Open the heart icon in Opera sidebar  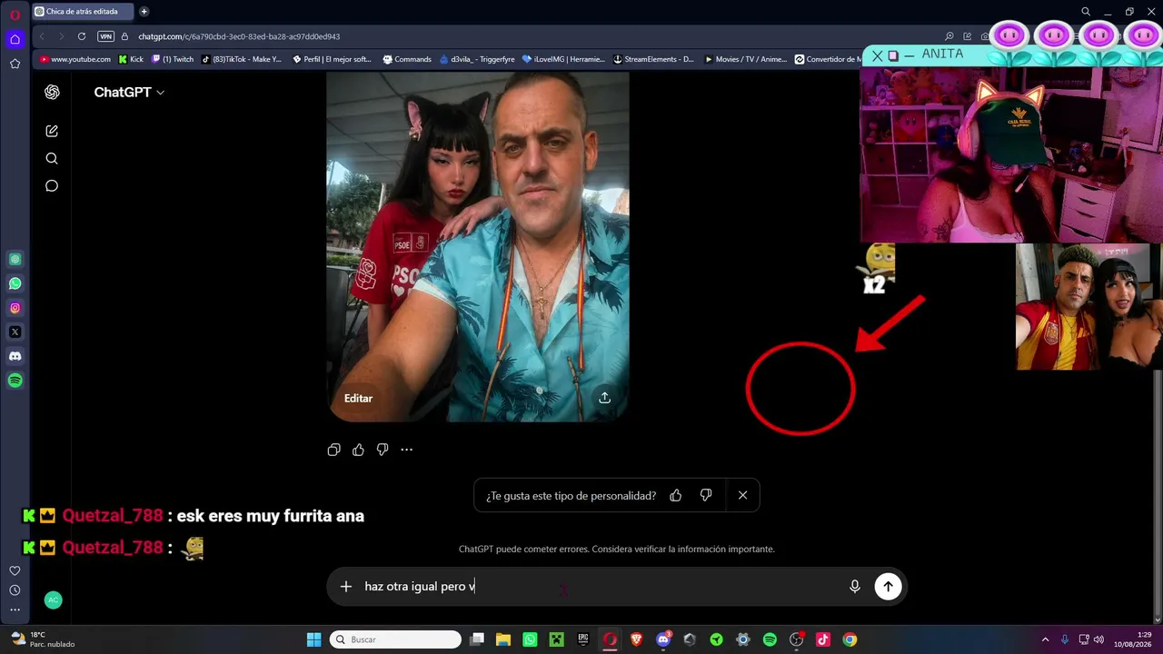tap(15, 570)
